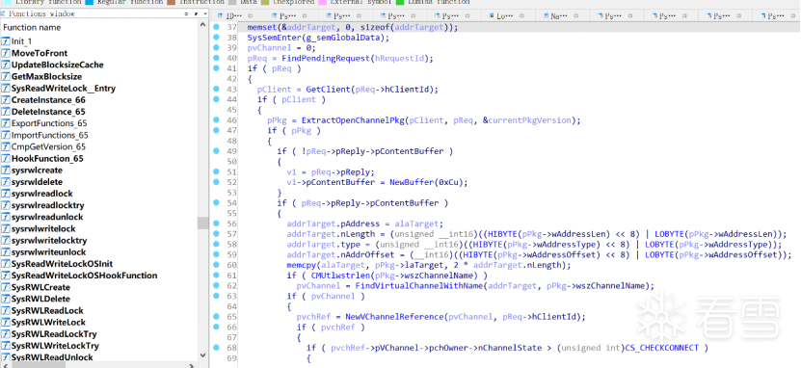This screenshot has width=801, height=368.
Task: Close the Na... tab
Action: [576, 15]
